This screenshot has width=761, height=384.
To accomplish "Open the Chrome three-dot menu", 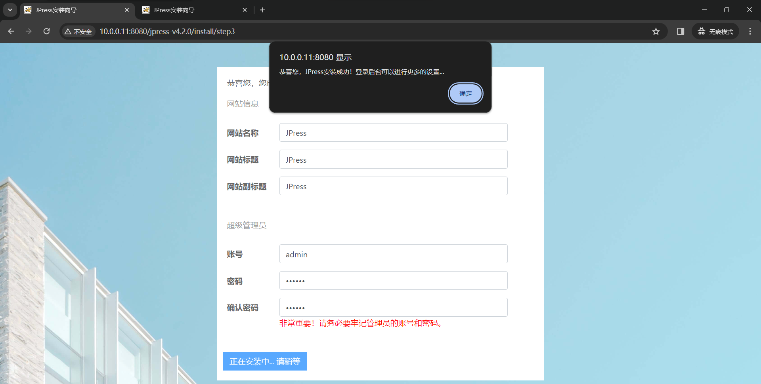I will [750, 31].
